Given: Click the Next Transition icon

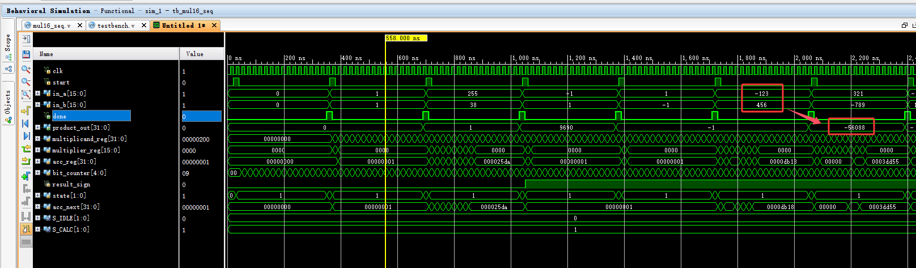Looking at the screenshot, I should pyautogui.click(x=26, y=161).
